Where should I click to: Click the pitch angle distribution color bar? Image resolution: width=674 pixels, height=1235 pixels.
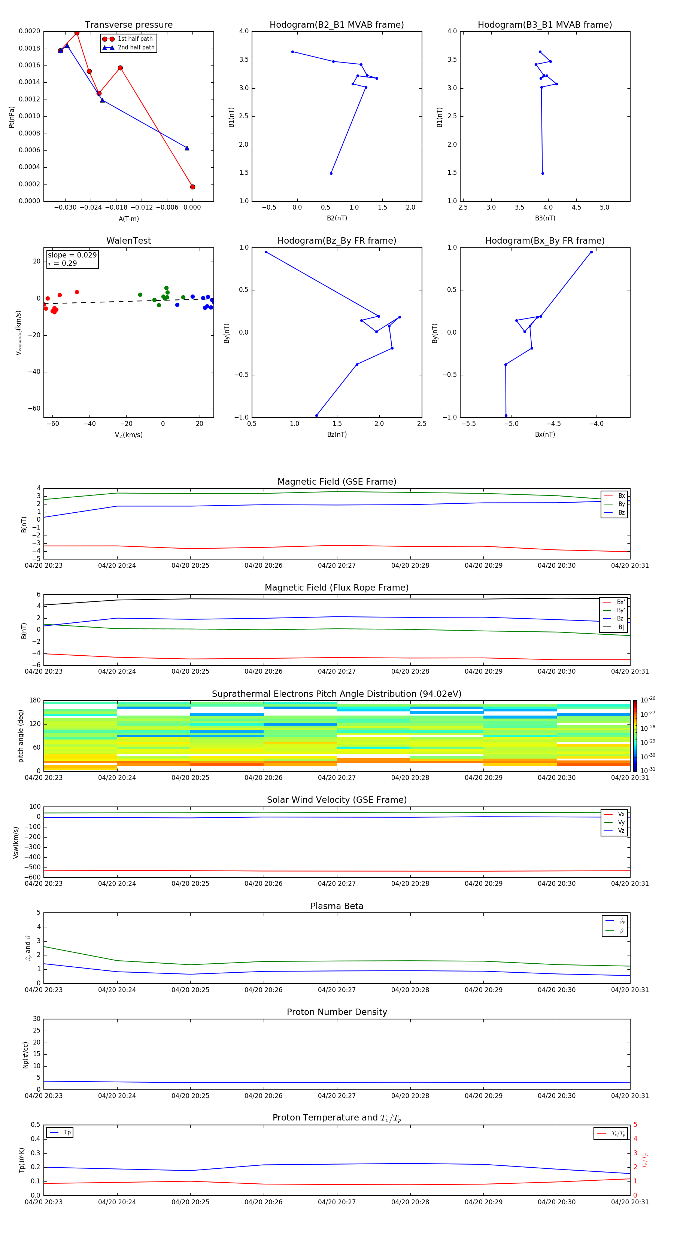[x=635, y=736]
